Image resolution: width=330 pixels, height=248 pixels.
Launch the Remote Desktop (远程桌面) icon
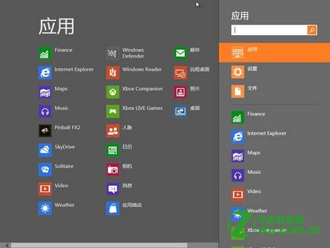(180, 73)
